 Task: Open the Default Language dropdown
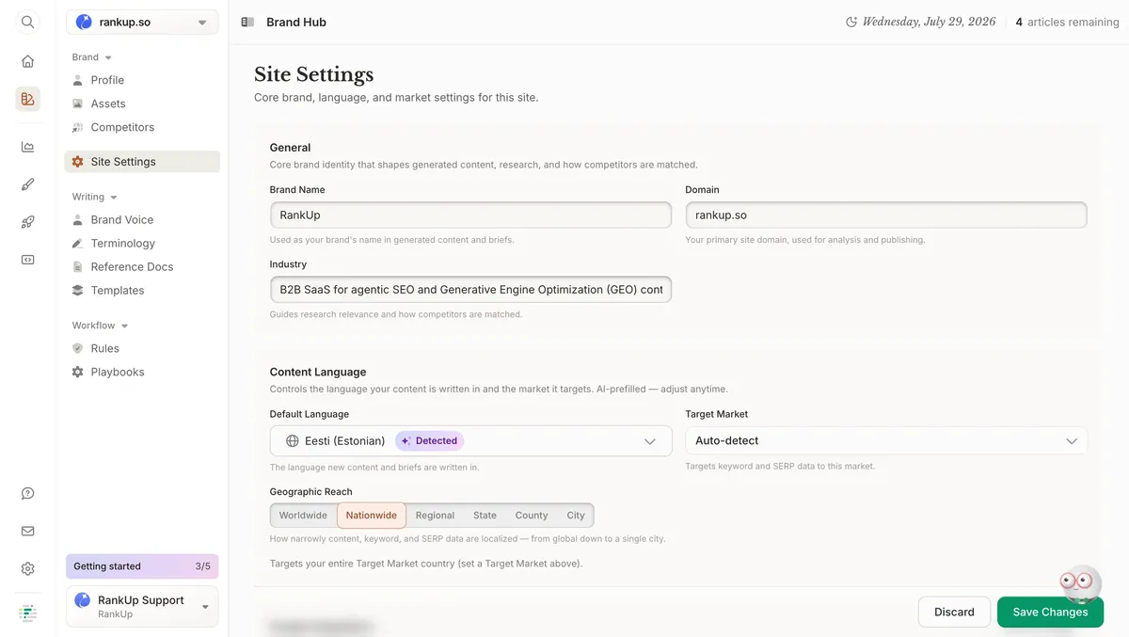pyautogui.click(x=470, y=440)
